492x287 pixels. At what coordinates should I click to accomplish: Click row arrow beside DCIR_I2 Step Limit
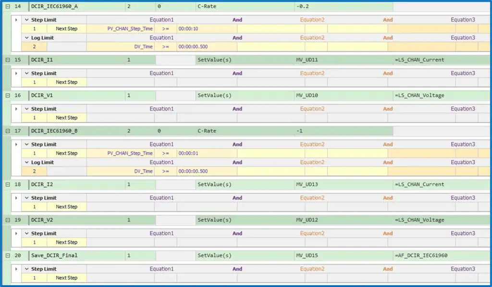(x=16, y=198)
